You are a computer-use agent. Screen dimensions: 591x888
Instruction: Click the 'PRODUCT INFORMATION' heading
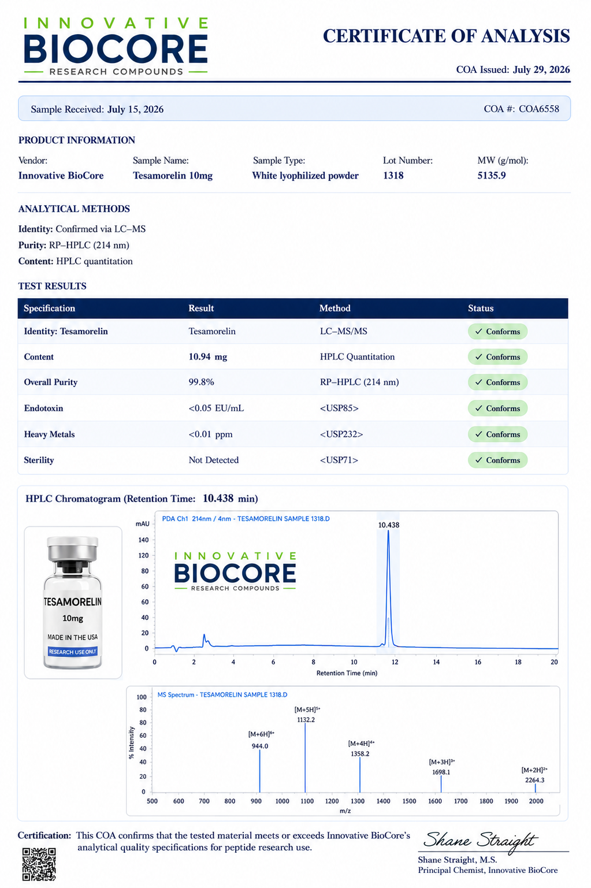(x=77, y=140)
